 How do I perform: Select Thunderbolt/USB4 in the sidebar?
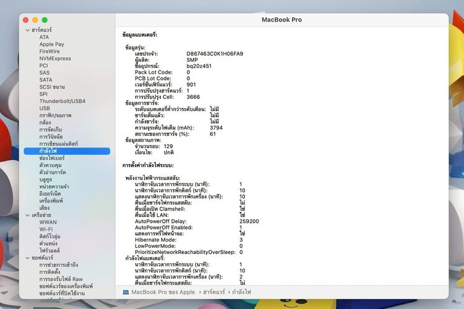(x=62, y=101)
